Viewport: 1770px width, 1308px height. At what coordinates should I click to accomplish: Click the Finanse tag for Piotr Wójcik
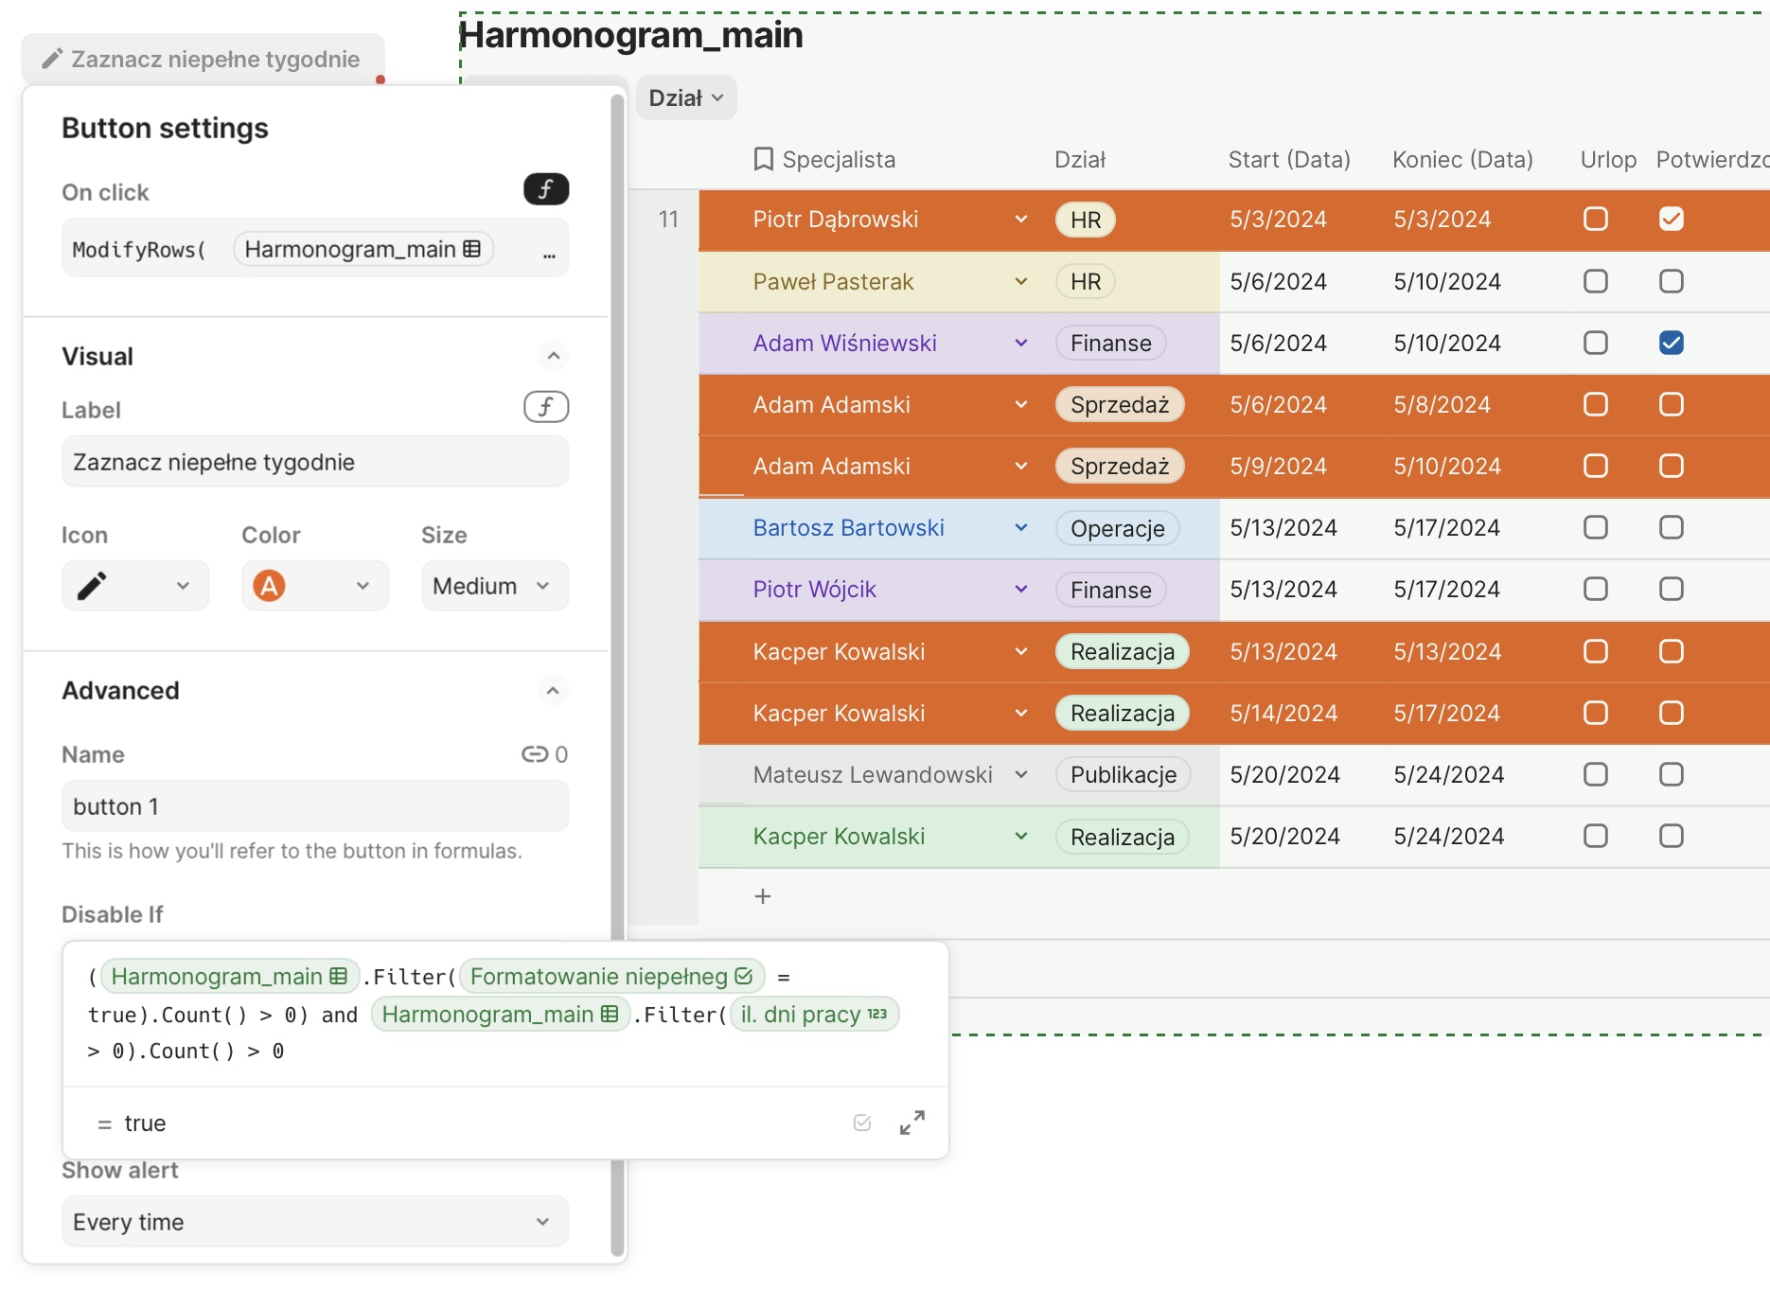coord(1110,590)
